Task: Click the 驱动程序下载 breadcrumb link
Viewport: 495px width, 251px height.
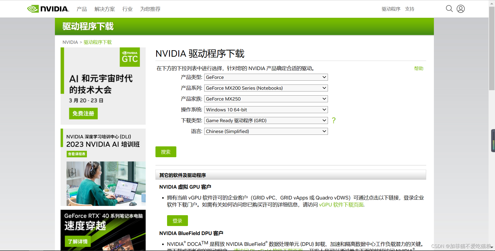Action: (x=98, y=42)
